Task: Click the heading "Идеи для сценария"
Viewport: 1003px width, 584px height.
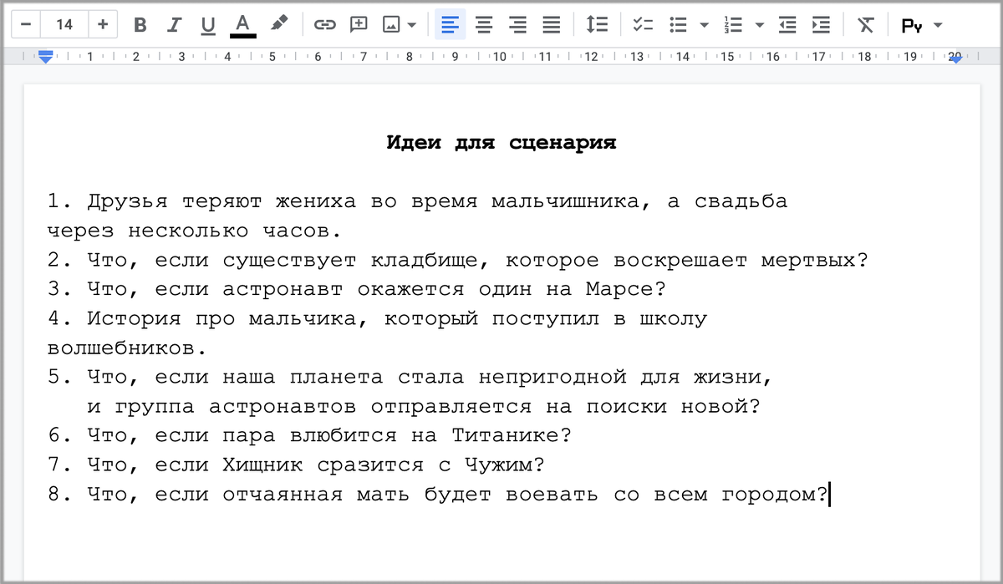Action: pos(501,143)
